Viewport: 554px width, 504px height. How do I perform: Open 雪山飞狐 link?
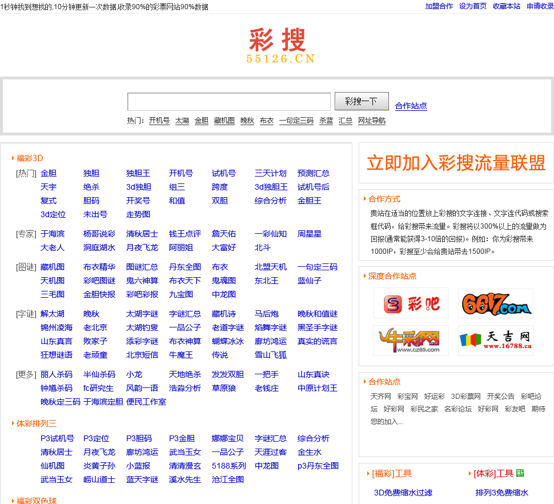271,355
